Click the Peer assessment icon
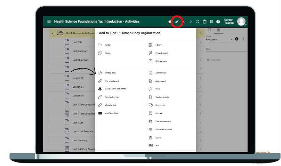Screen dimensions: 281x166 click(150, 121)
